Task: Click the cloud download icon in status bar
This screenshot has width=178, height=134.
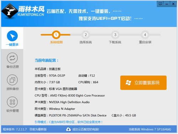Action: click(68, 129)
